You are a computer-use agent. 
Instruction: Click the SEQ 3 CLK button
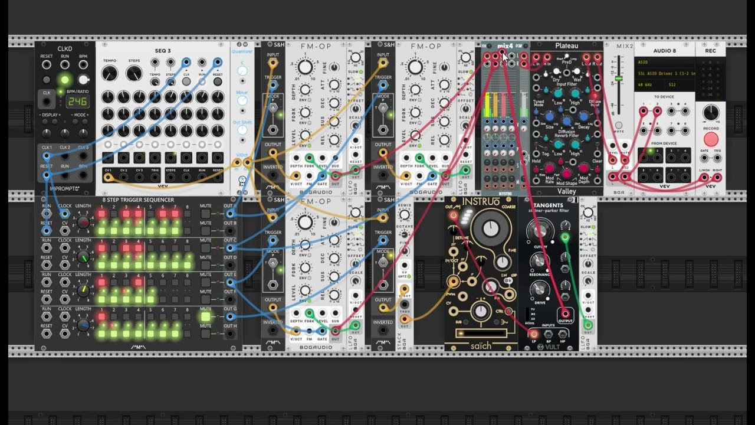point(186,81)
